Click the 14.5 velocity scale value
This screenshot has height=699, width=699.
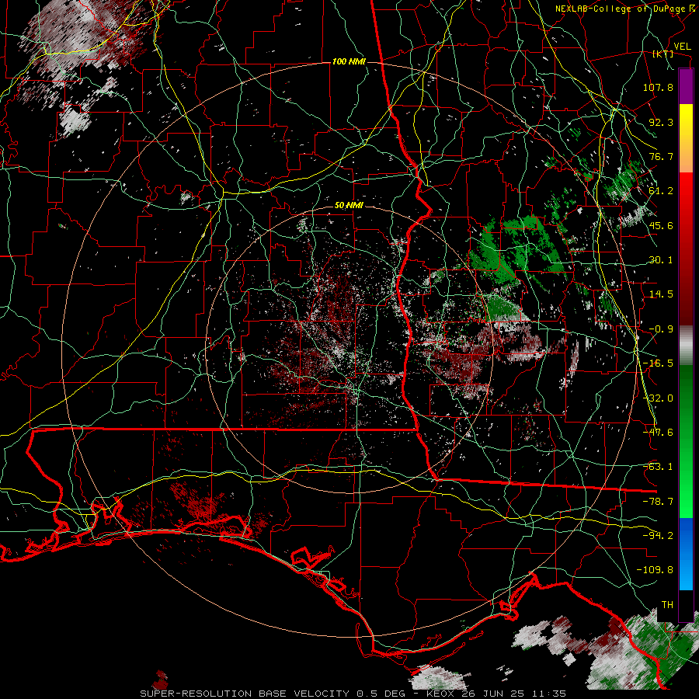[661, 294]
